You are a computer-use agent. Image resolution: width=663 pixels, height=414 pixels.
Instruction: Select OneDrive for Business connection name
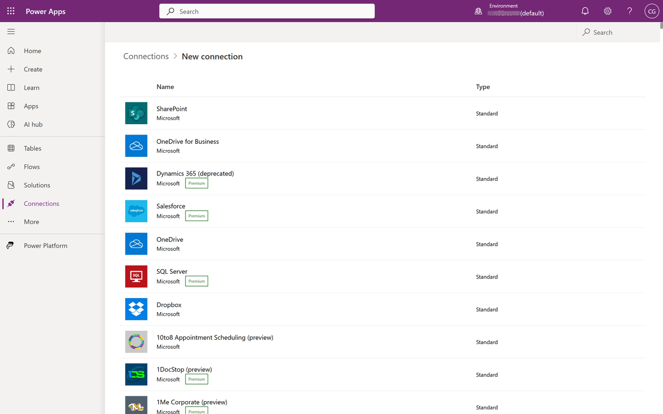(x=188, y=141)
